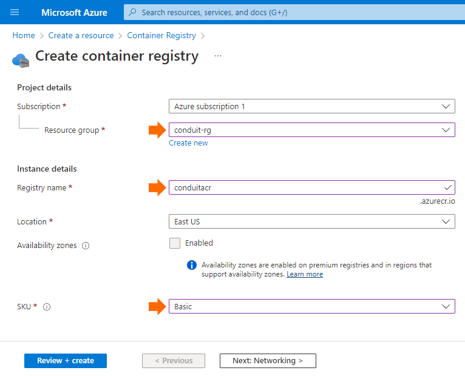
Task: Open the SKU dropdown showing Basic
Action: (311, 306)
